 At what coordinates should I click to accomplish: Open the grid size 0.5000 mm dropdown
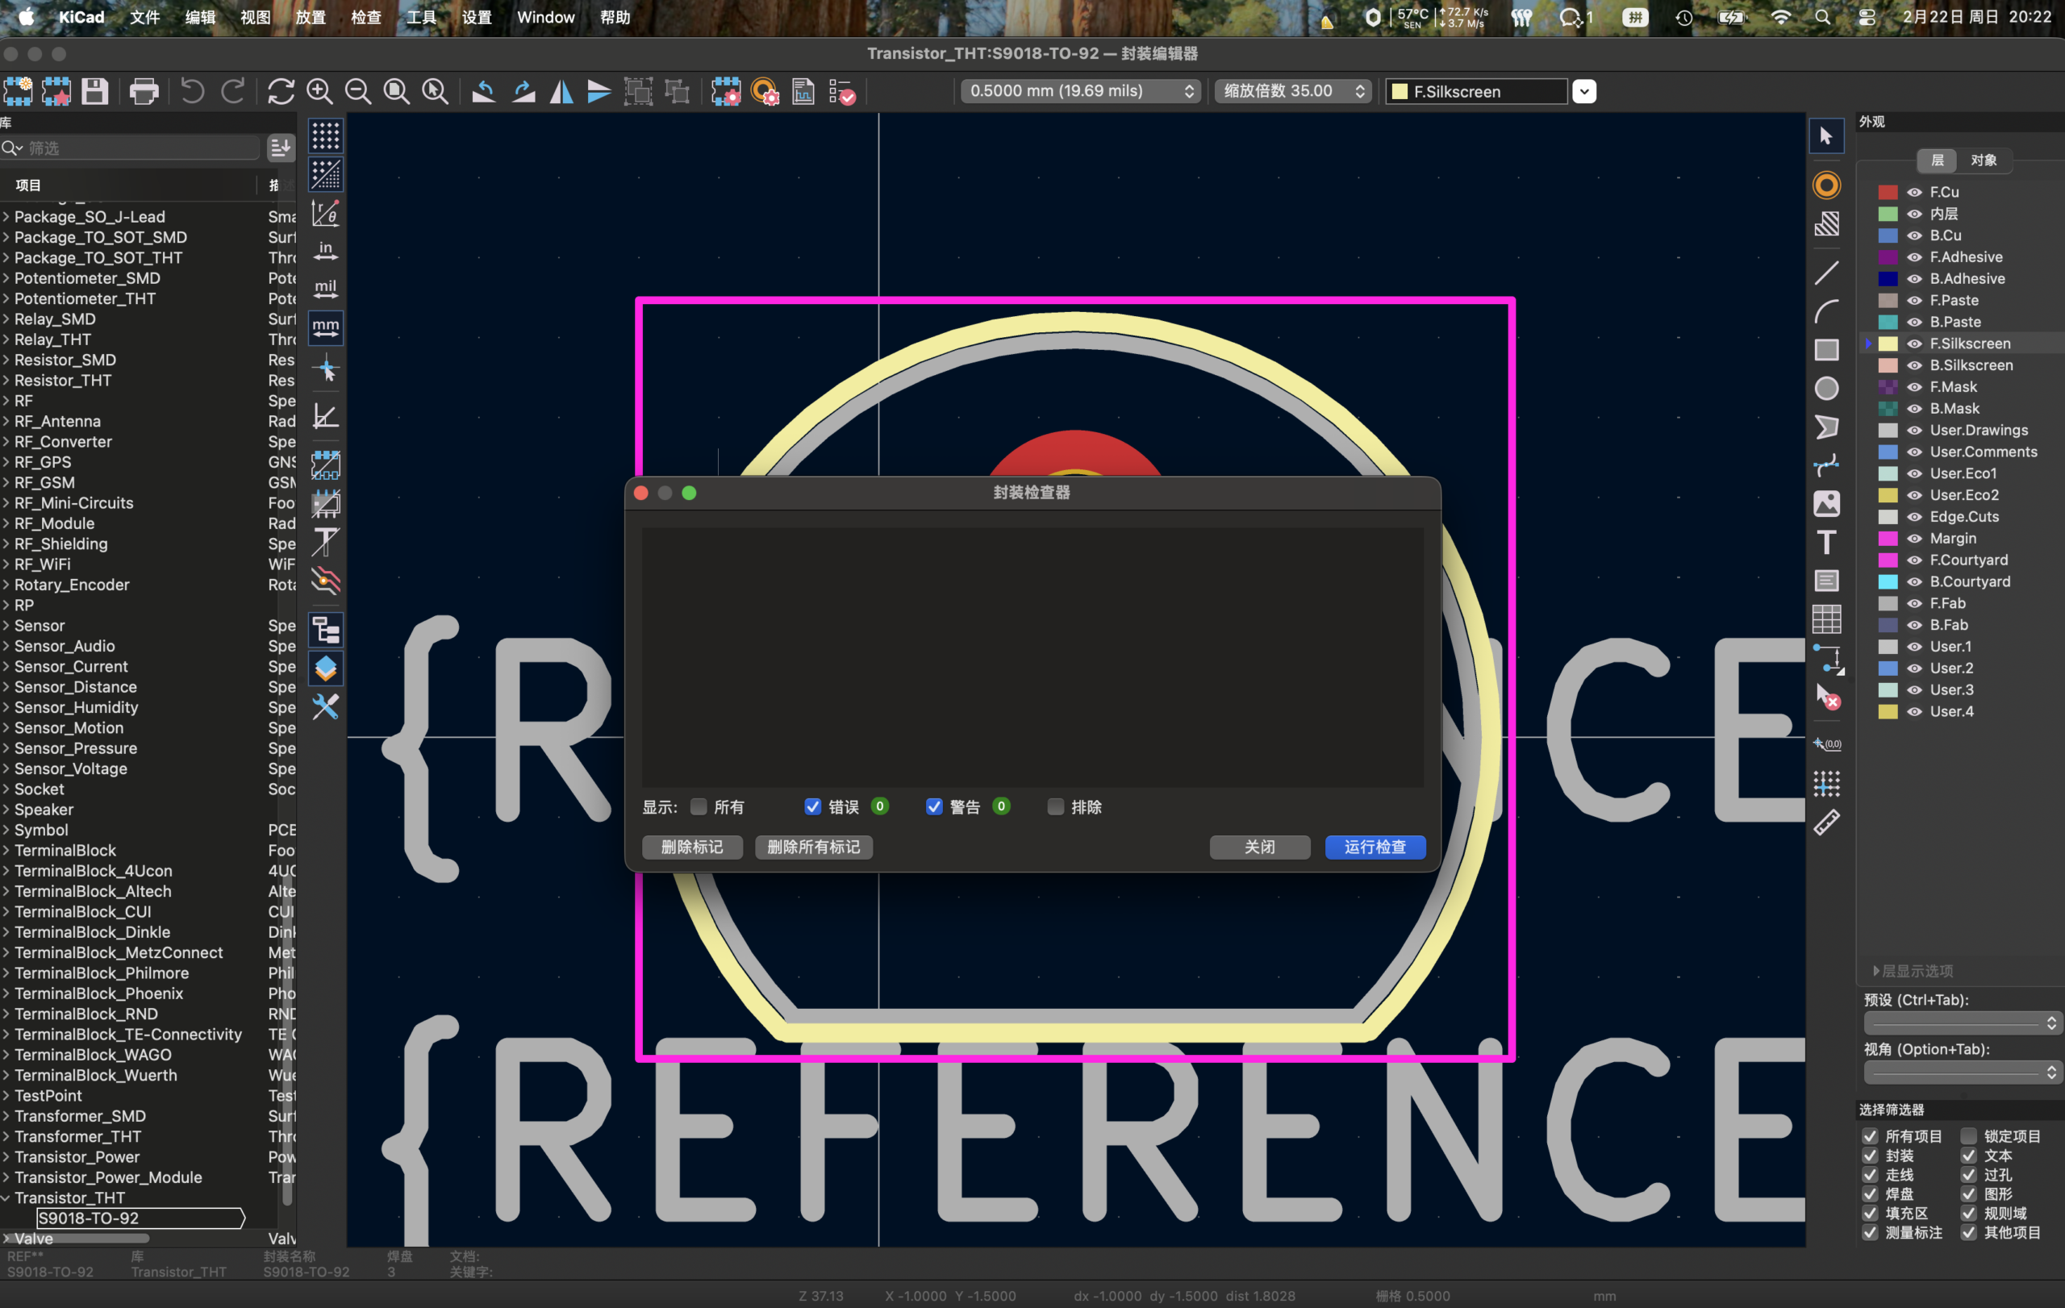click(x=1079, y=91)
